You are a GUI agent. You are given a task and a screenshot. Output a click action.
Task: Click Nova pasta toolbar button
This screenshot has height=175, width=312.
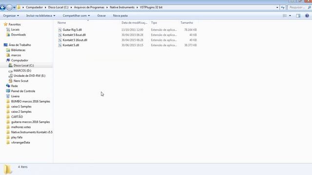pyautogui.click(x=120, y=16)
